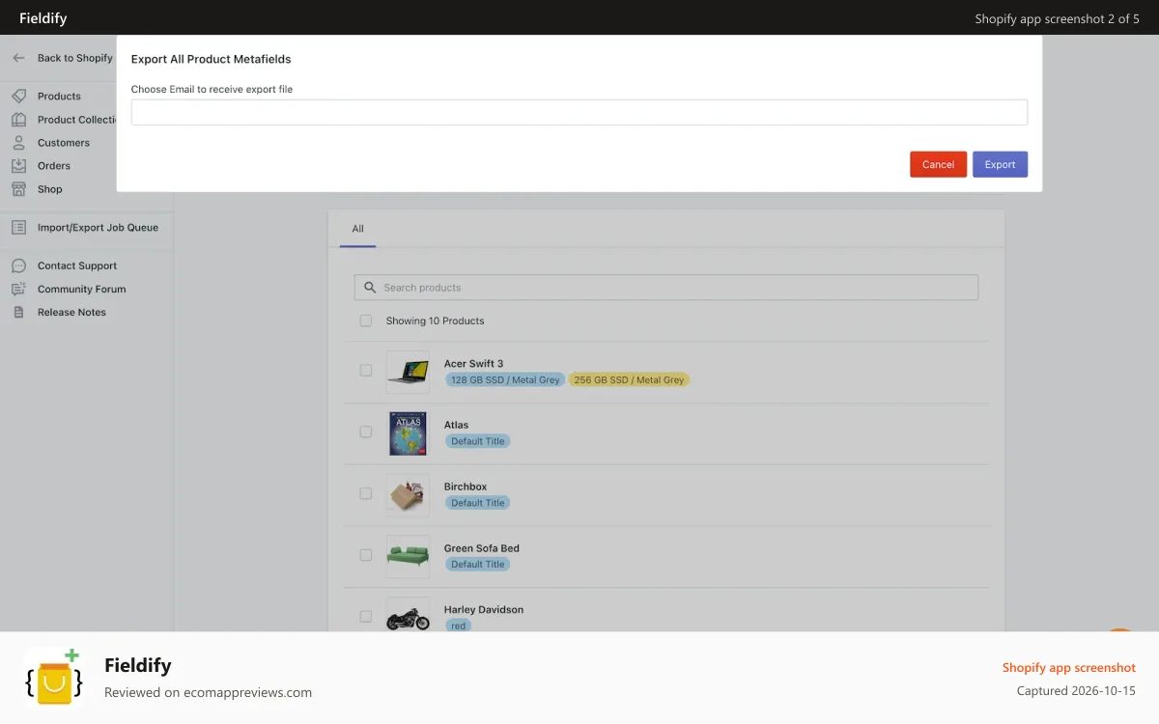Image resolution: width=1159 pixels, height=724 pixels.
Task: Click the blue Export button
Action: 1000,164
